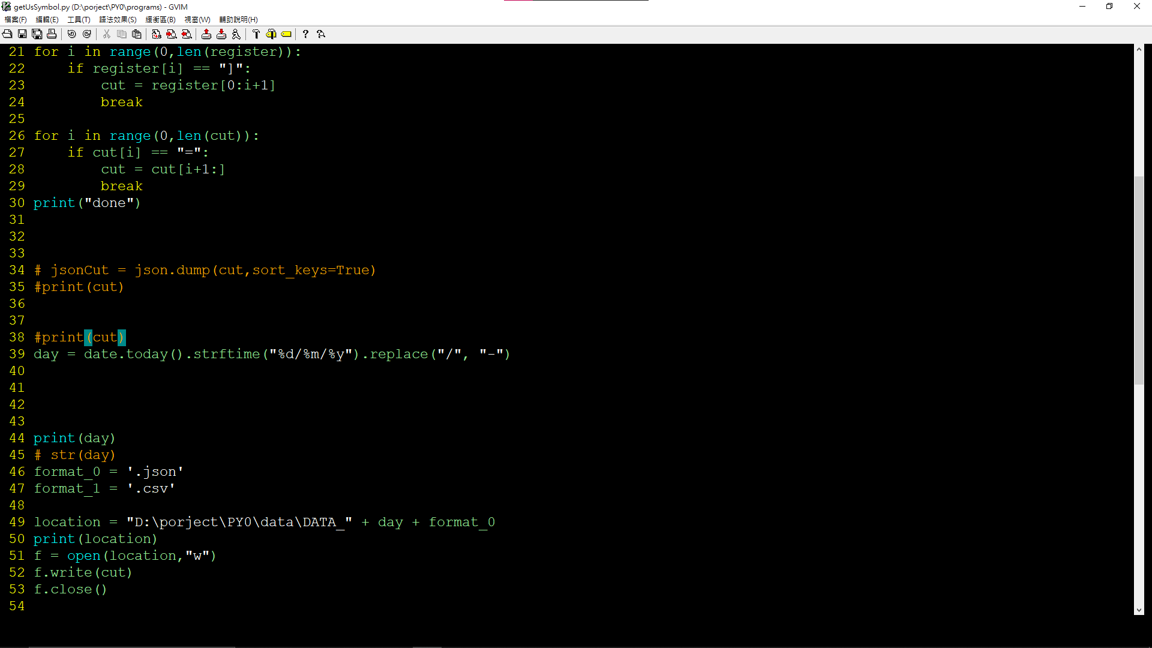
Task: Click the location assignment on line 49
Action: pos(264,523)
